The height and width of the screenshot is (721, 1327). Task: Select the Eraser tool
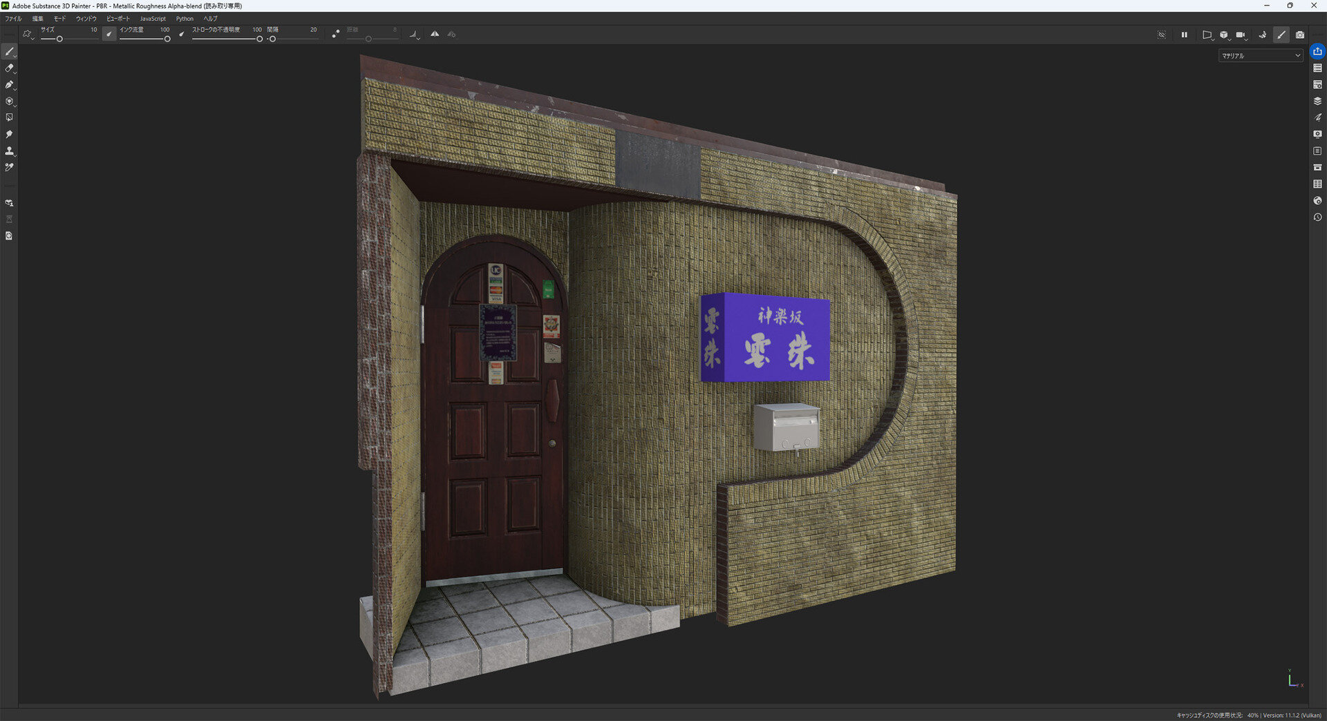[x=9, y=68]
